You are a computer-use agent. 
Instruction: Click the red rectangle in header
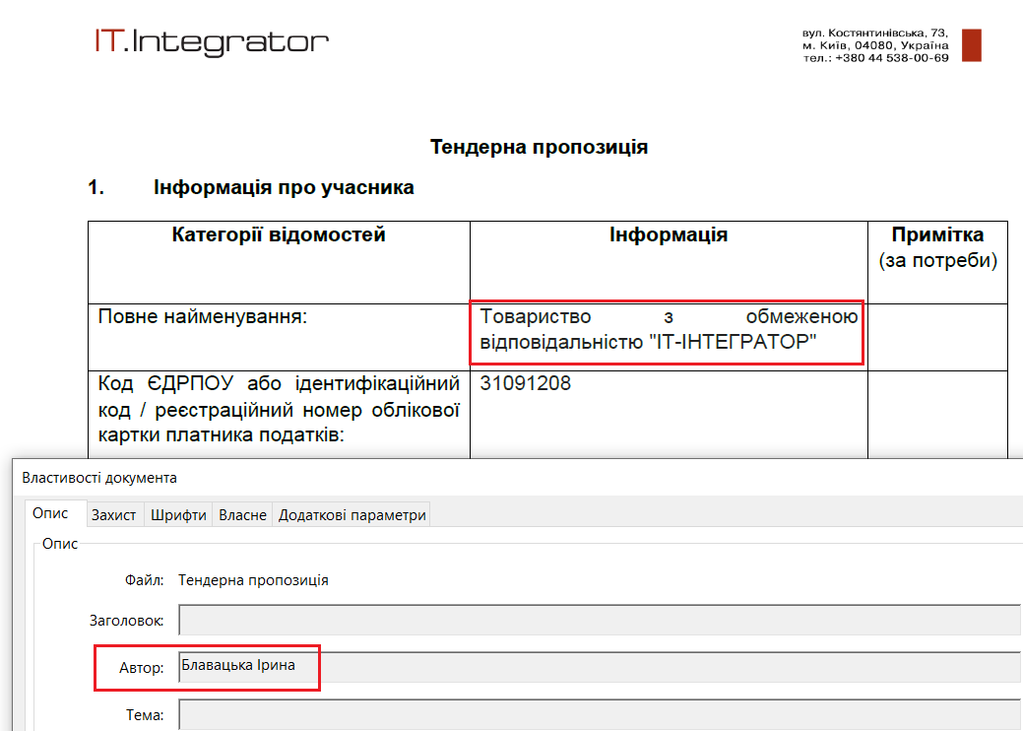pyautogui.click(x=971, y=45)
